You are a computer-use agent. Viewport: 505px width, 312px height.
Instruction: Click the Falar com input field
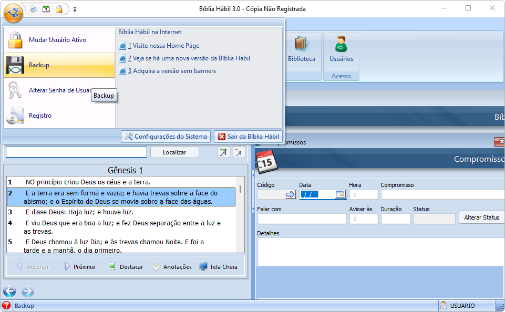coord(302,219)
